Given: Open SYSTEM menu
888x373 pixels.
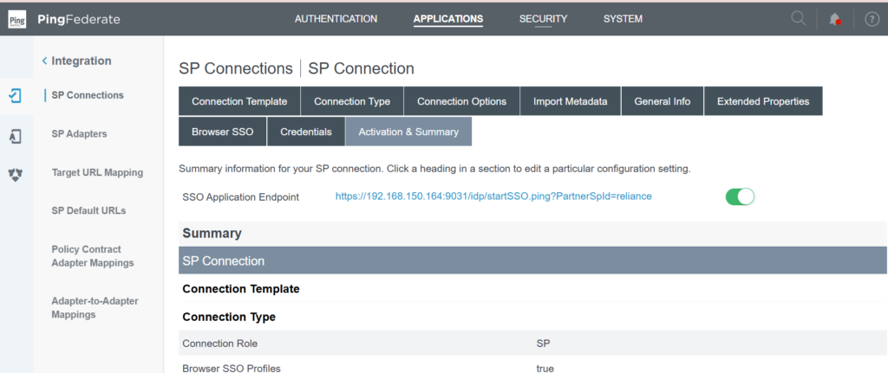Looking at the screenshot, I should coord(623,19).
